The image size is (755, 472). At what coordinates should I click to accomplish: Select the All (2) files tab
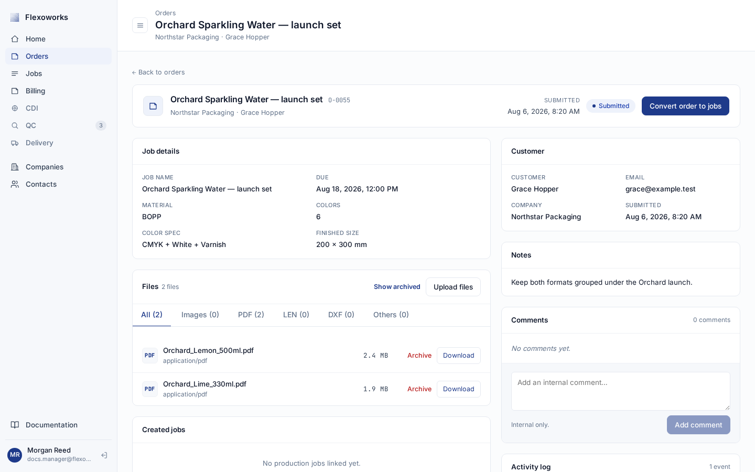pos(152,315)
